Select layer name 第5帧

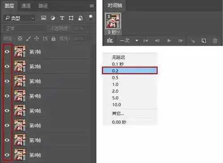pyautogui.click(x=35, y=111)
